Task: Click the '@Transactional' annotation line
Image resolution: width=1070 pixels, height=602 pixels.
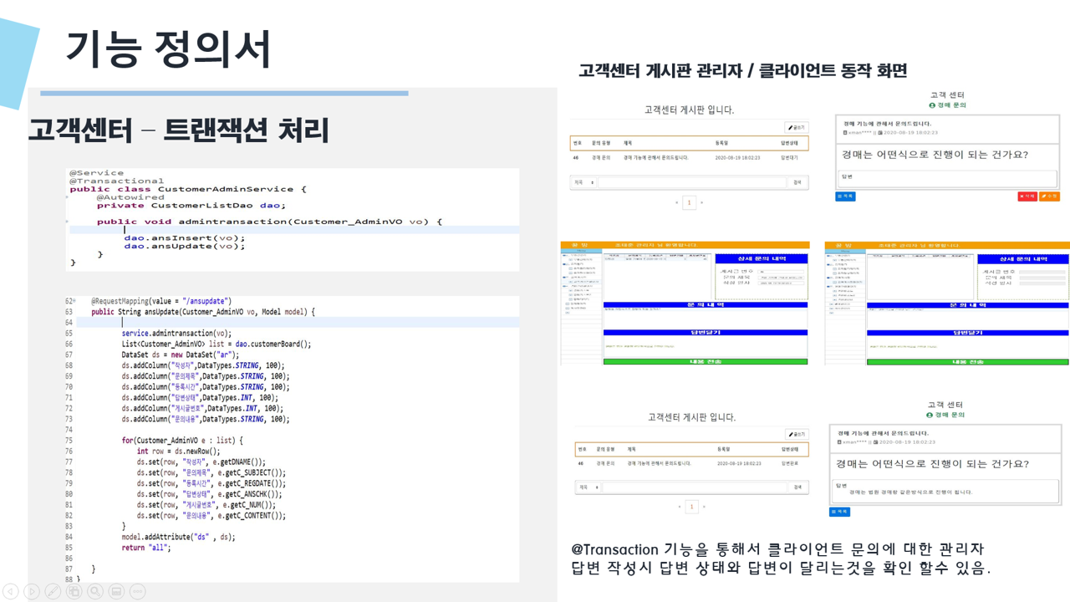Action: pyautogui.click(x=117, y=181)
